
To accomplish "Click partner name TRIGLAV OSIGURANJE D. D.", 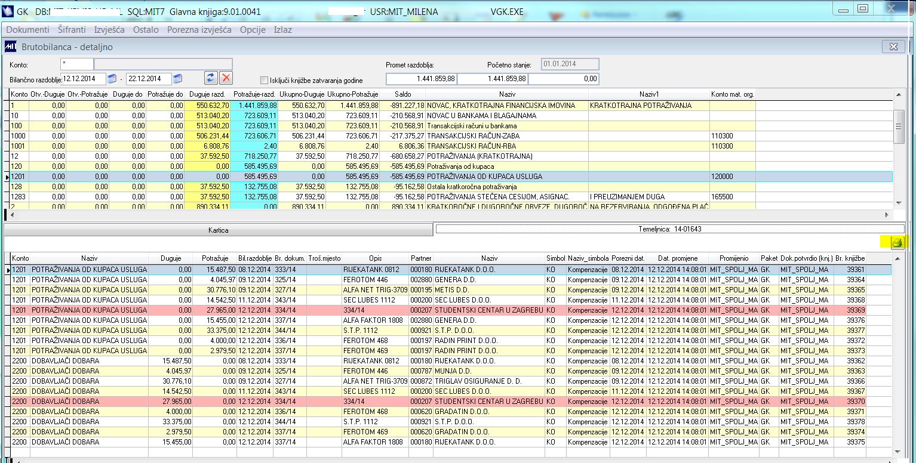I will click(x=478, y=381).
